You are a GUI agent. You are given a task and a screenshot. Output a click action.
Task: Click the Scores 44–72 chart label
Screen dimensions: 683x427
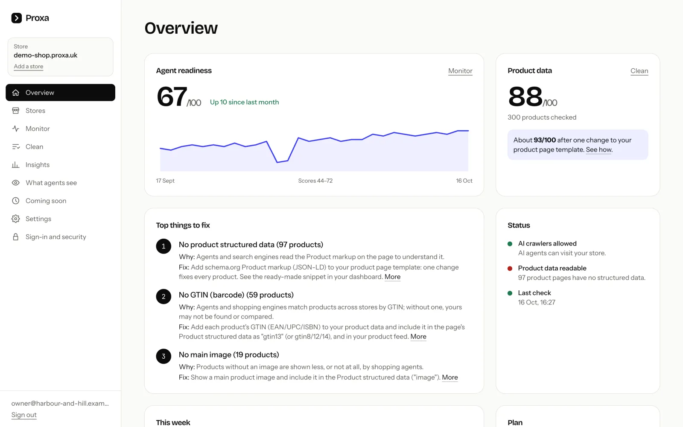(x=315, y=181)
